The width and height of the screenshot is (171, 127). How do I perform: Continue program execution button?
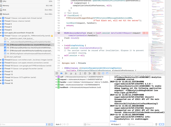(x=66, y=73)
